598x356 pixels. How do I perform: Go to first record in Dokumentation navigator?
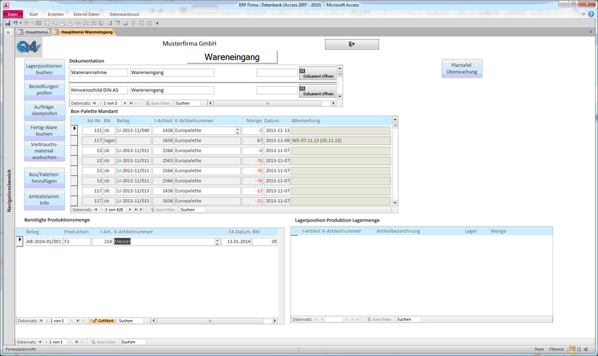(94, 103)
